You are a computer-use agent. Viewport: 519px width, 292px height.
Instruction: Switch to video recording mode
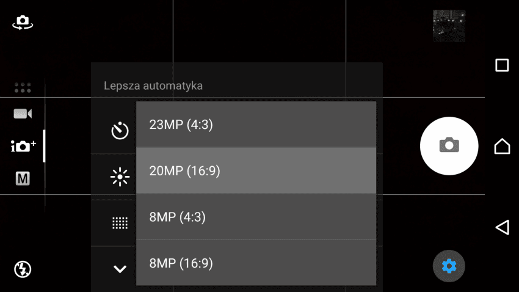[23, 114]
